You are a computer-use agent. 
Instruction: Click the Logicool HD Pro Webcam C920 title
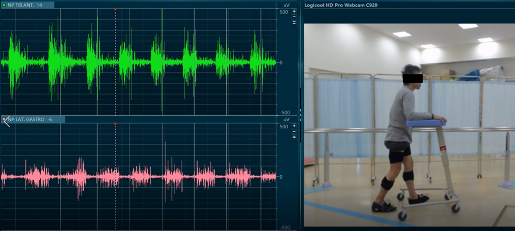(340, 5)
